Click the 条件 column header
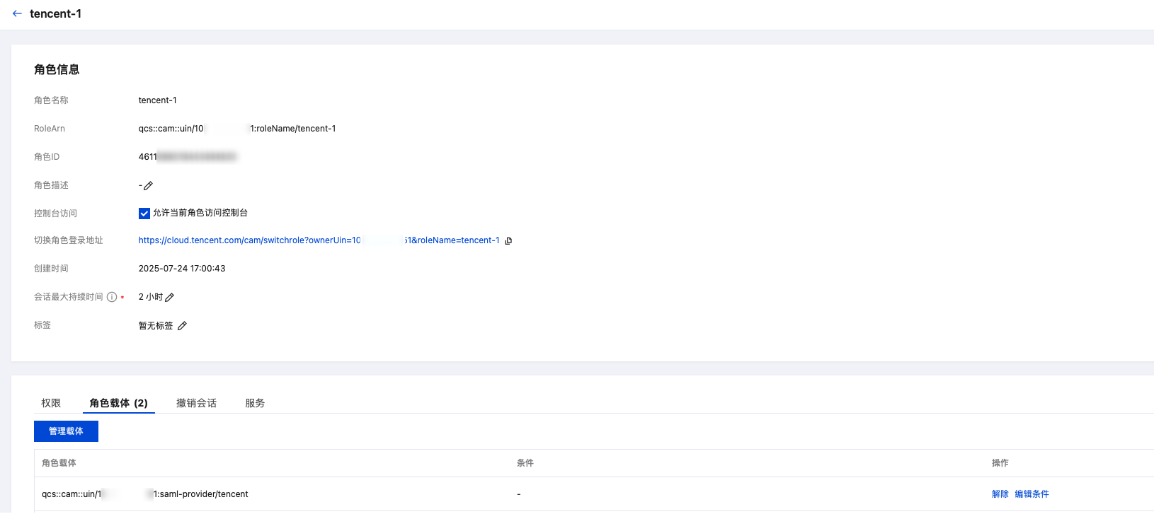The width and height of the screenshot is (1154, 514). [525, 463]
